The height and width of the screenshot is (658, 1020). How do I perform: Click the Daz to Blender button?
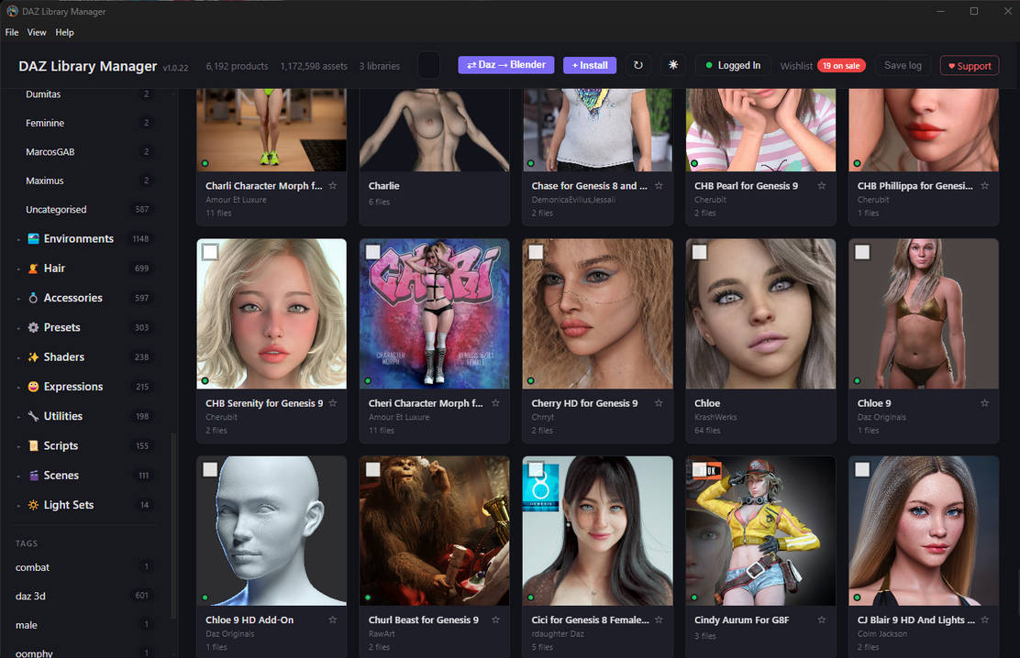pyautogui.click(x=506, y=64)
